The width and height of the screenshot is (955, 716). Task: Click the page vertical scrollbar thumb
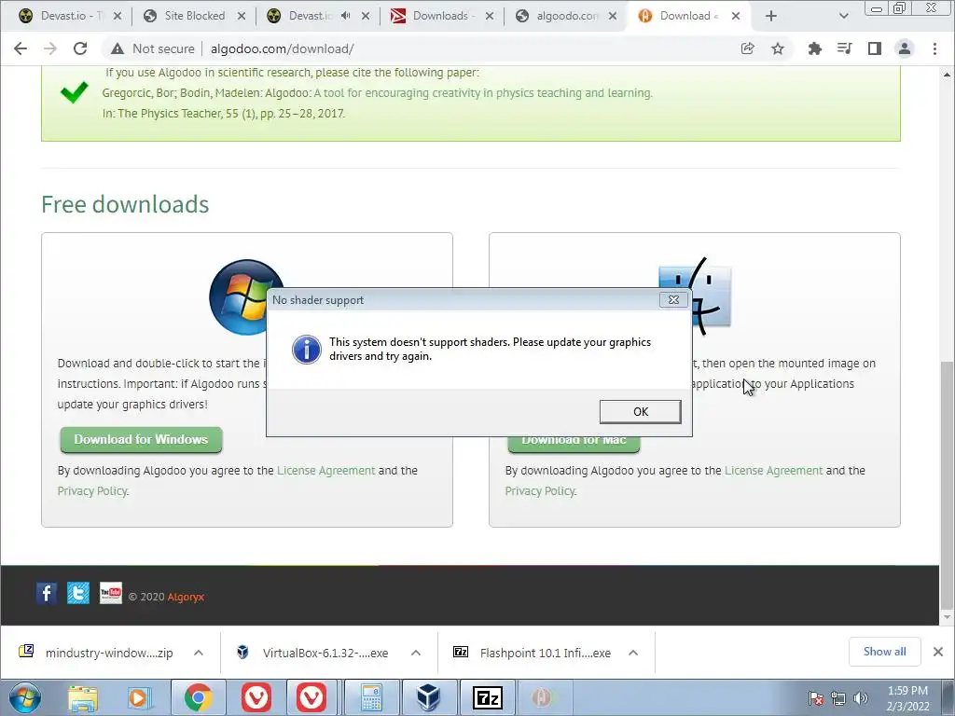click(947, 485)
